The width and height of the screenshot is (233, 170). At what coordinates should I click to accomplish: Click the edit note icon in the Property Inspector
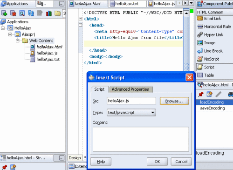click(x=209, y=94)
